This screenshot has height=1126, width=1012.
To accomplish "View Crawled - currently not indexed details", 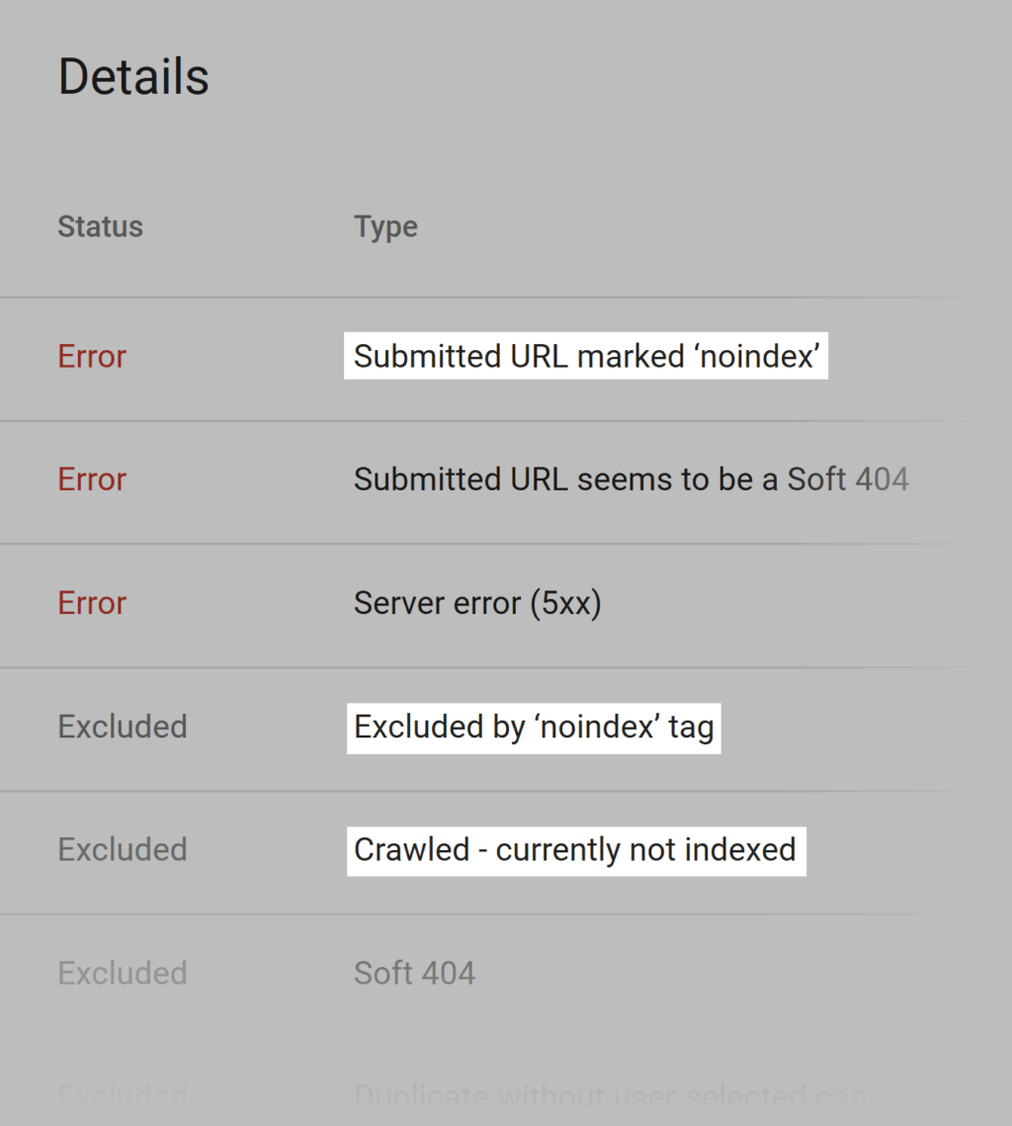I will (574, 850).
